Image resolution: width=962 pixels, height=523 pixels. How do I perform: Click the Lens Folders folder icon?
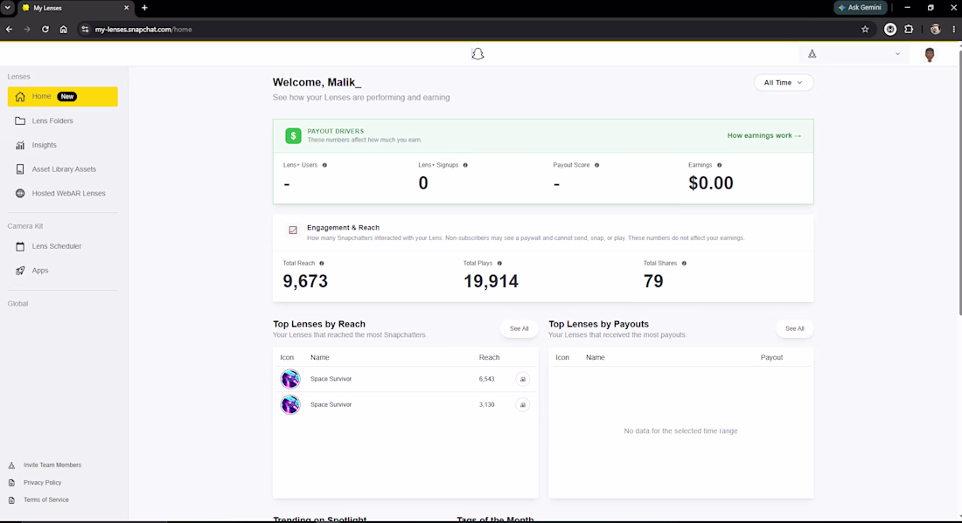tap(20, 120)
